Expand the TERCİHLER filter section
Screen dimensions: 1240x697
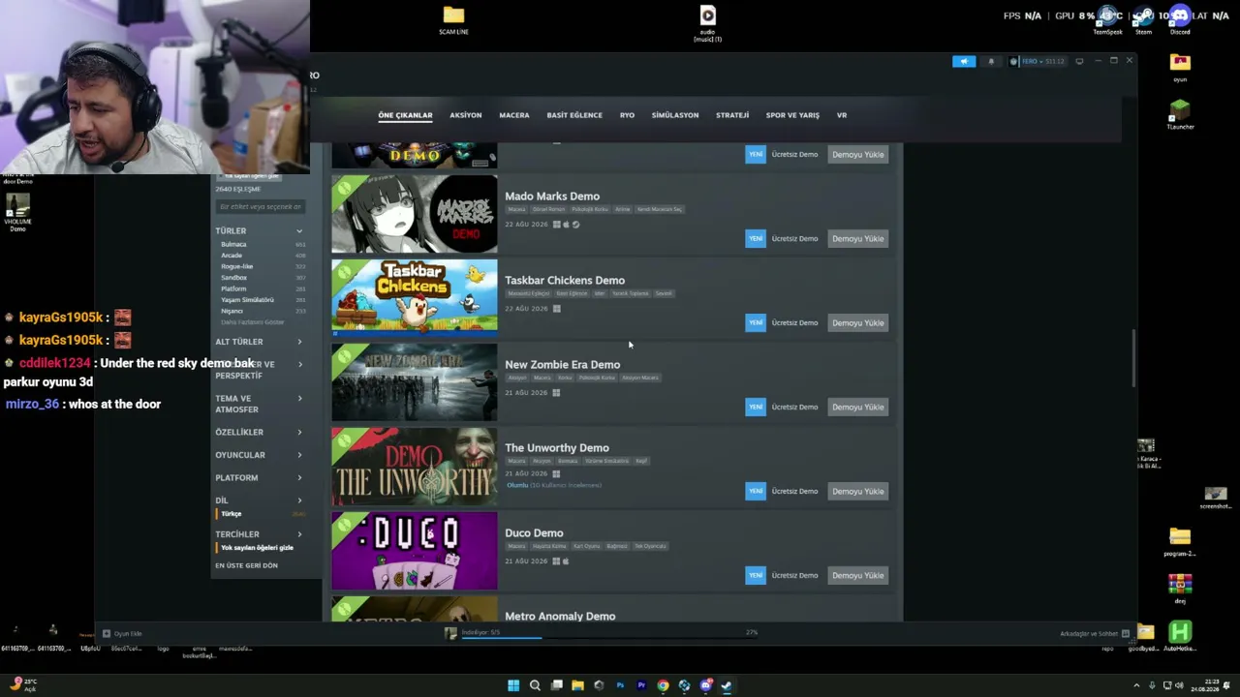(x=260, y=534)
